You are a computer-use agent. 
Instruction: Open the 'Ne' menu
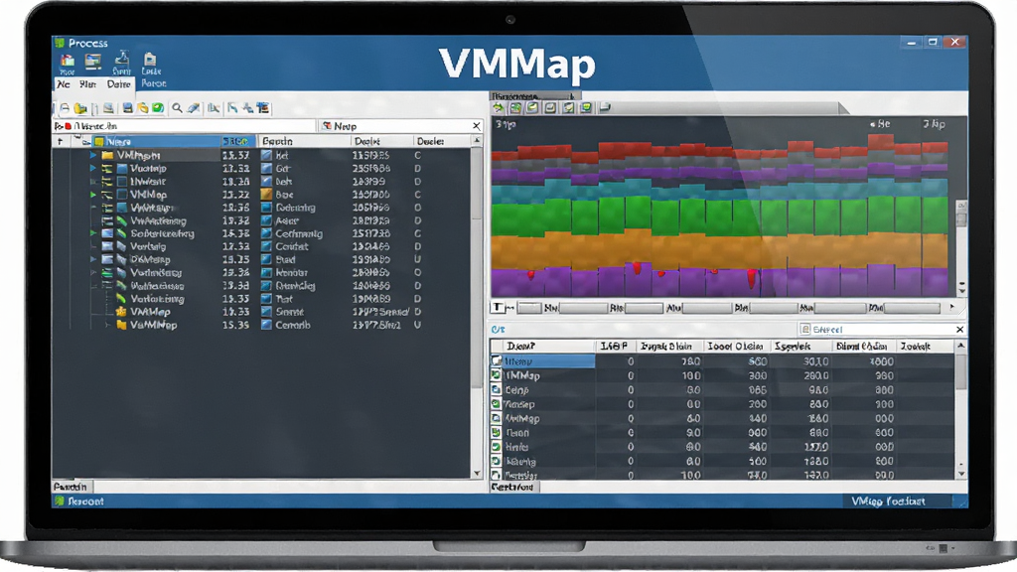[64, 84]
